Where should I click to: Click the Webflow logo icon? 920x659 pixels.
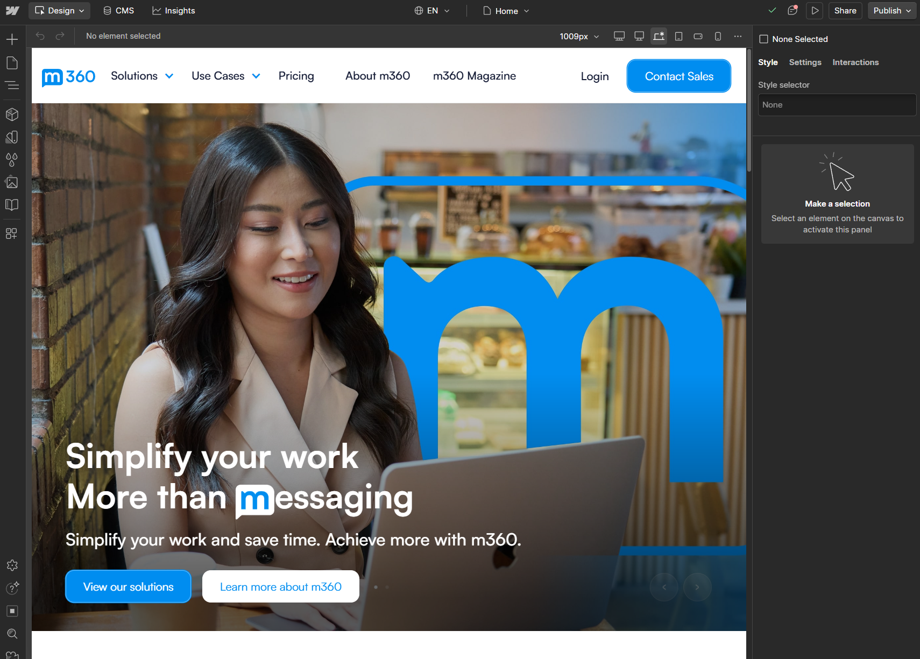click(12, 11)
